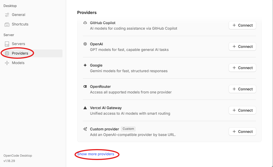Viewport: 273px width, 167px height.
Task: Click the Providers chip icon
Action: coord(7,53)
